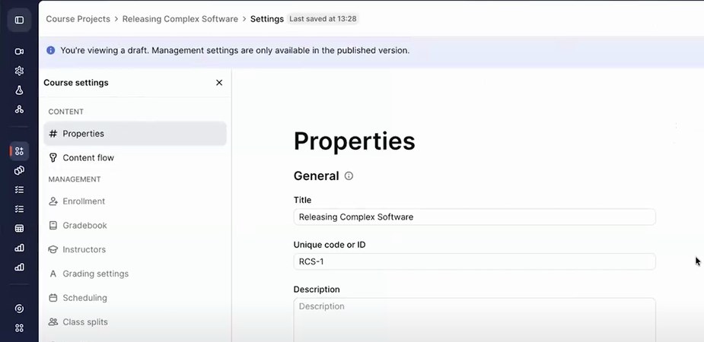Open the checklist icon above the table icon

(19, 209)
